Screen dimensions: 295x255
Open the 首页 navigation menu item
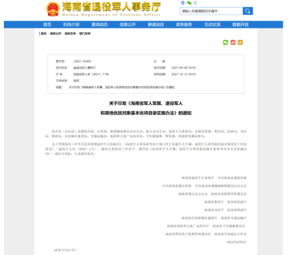(x=47, y=24)
